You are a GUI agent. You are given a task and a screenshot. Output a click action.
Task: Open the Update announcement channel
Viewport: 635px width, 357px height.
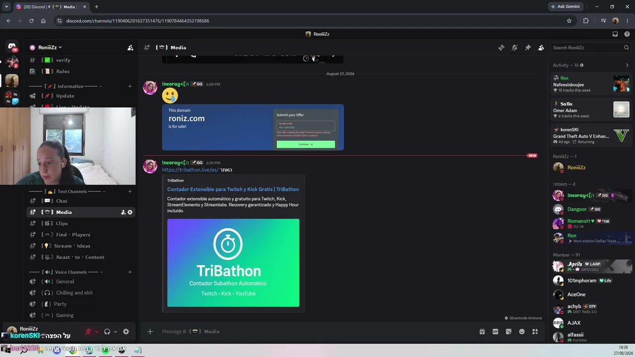(x=79, y=96)
